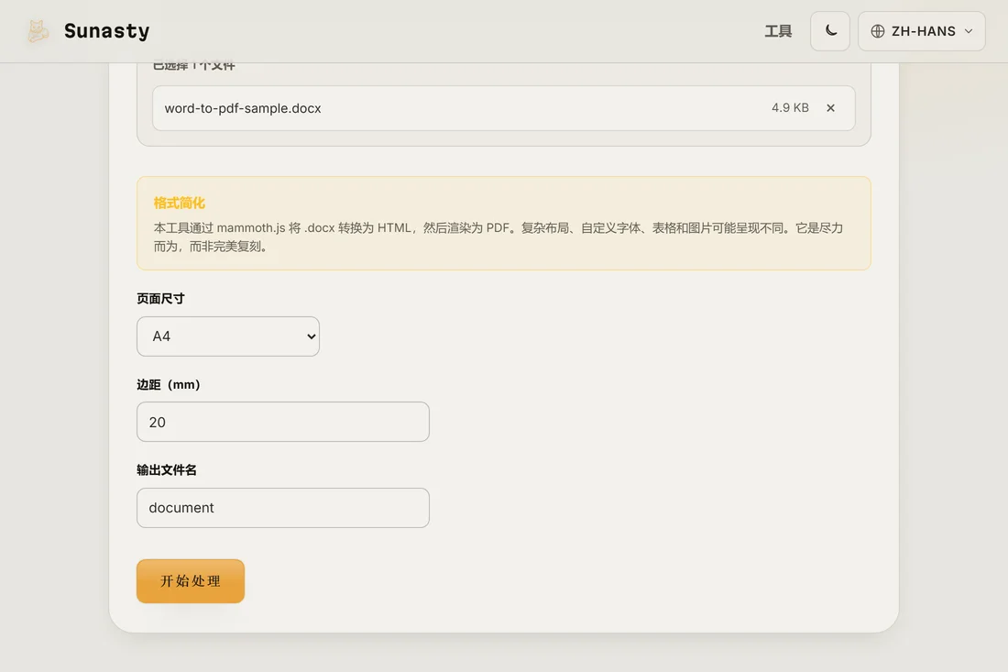Focus the 输出文件名 input field

(x=283, y=508)
